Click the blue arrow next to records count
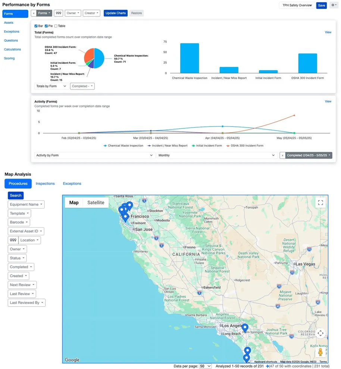The image size is (341, 369). [x=267, y=366]
